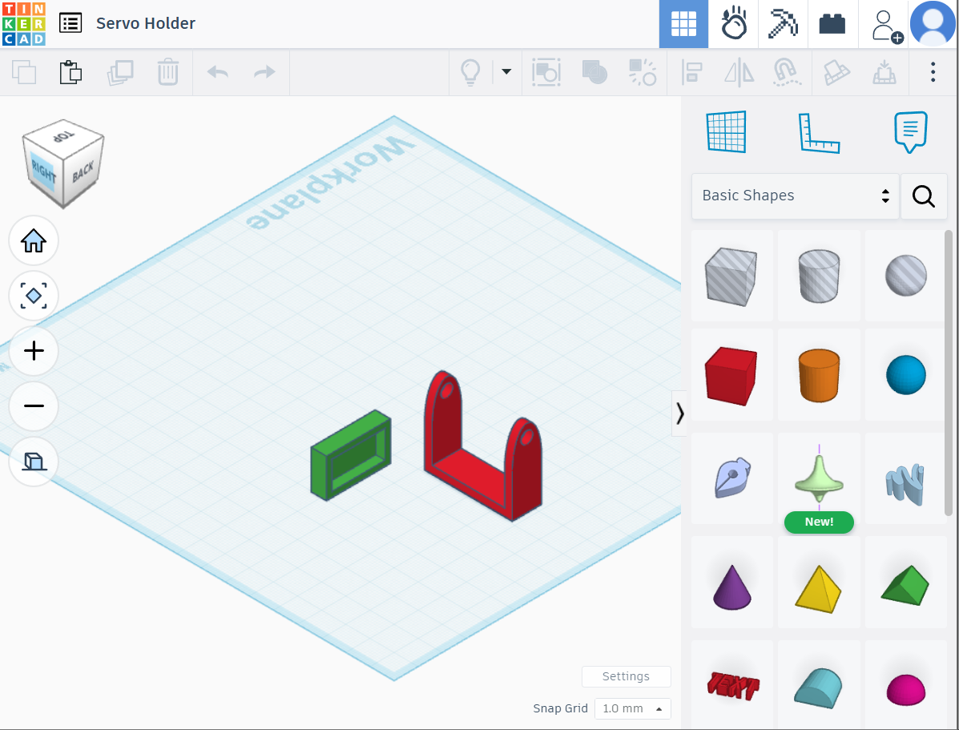The image size is (959, 730).
Task: Click the Import icon
Action: (x=836, y=72)
